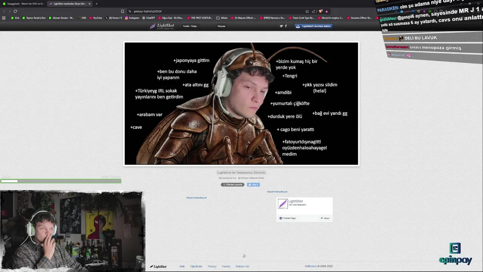Open THE FIRST GOKTUR bookmark
Image resolution: width=483 pixels, height=272 pixels.
coord(200,18)
